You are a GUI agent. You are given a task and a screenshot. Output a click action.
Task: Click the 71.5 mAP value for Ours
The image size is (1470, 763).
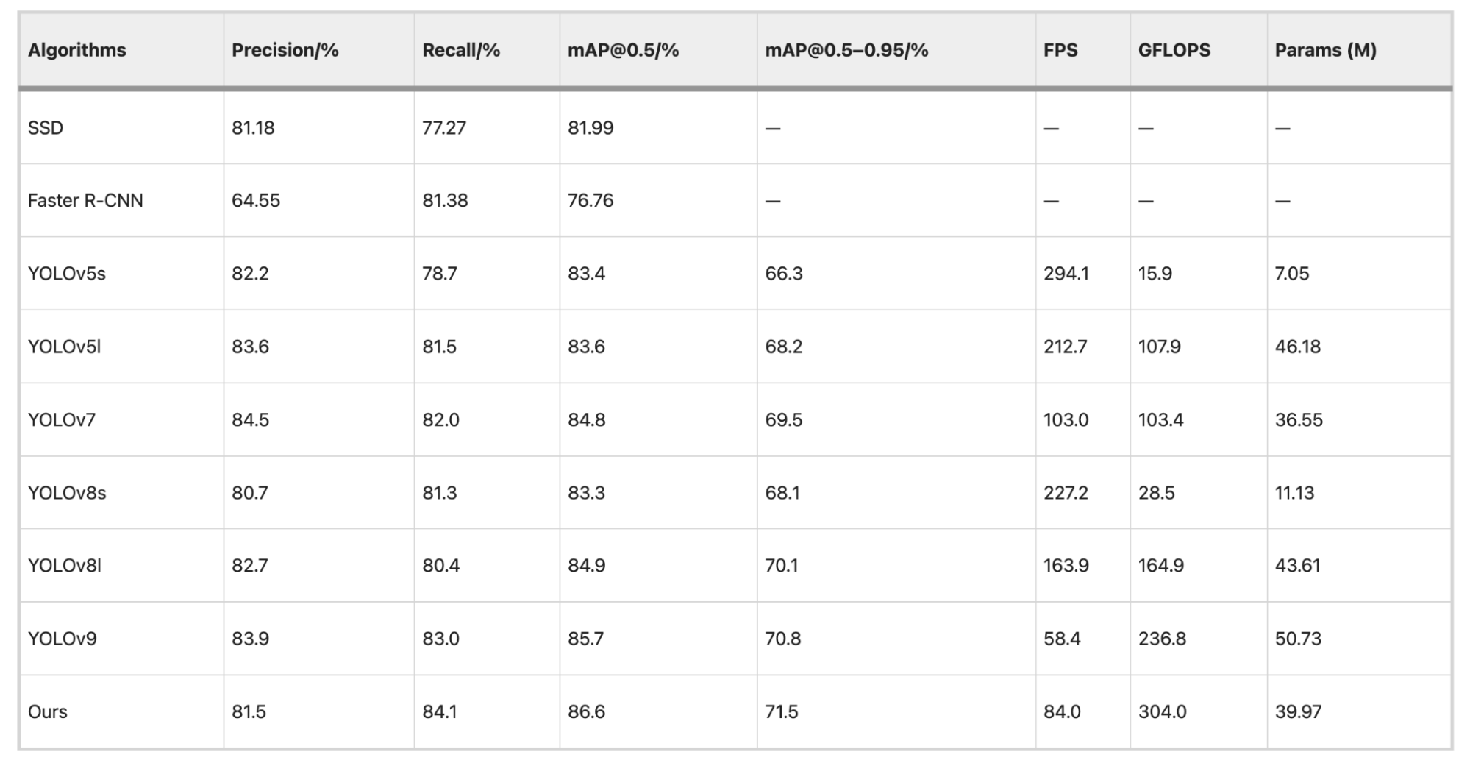pos(782,712)
